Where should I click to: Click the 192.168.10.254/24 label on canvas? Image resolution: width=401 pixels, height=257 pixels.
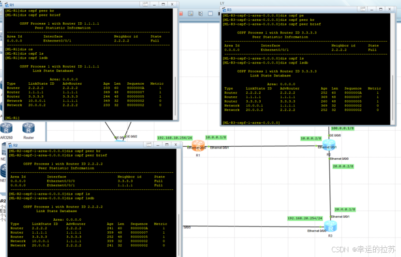pyautogui.click(x=175, y=138)
